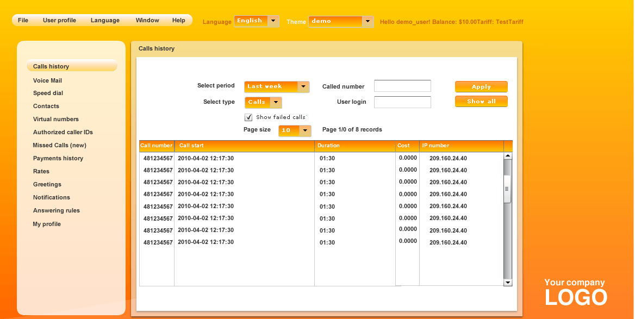
Task: View Payments history
Action: (58, 158)
